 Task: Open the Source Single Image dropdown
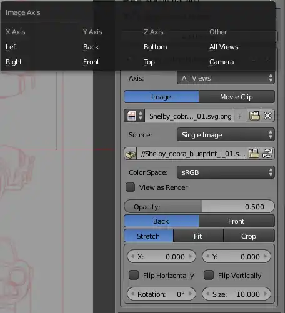[x=226, y=135]
